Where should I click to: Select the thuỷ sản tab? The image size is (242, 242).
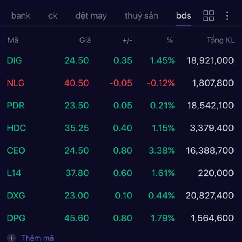[142, 16]
